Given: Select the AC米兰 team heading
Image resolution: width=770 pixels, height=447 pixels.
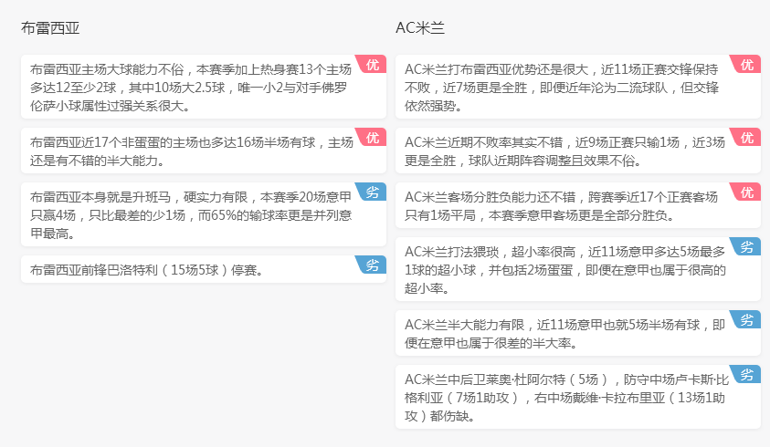Looking at the screenshot, I should [x=420, y=28].
